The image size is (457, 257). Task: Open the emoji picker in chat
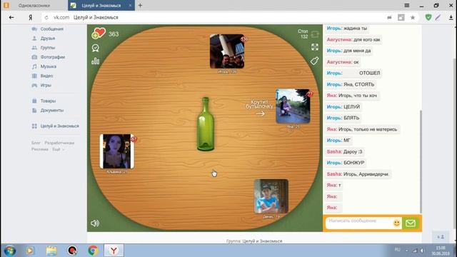pyautogui.click(x=397, y=223)
